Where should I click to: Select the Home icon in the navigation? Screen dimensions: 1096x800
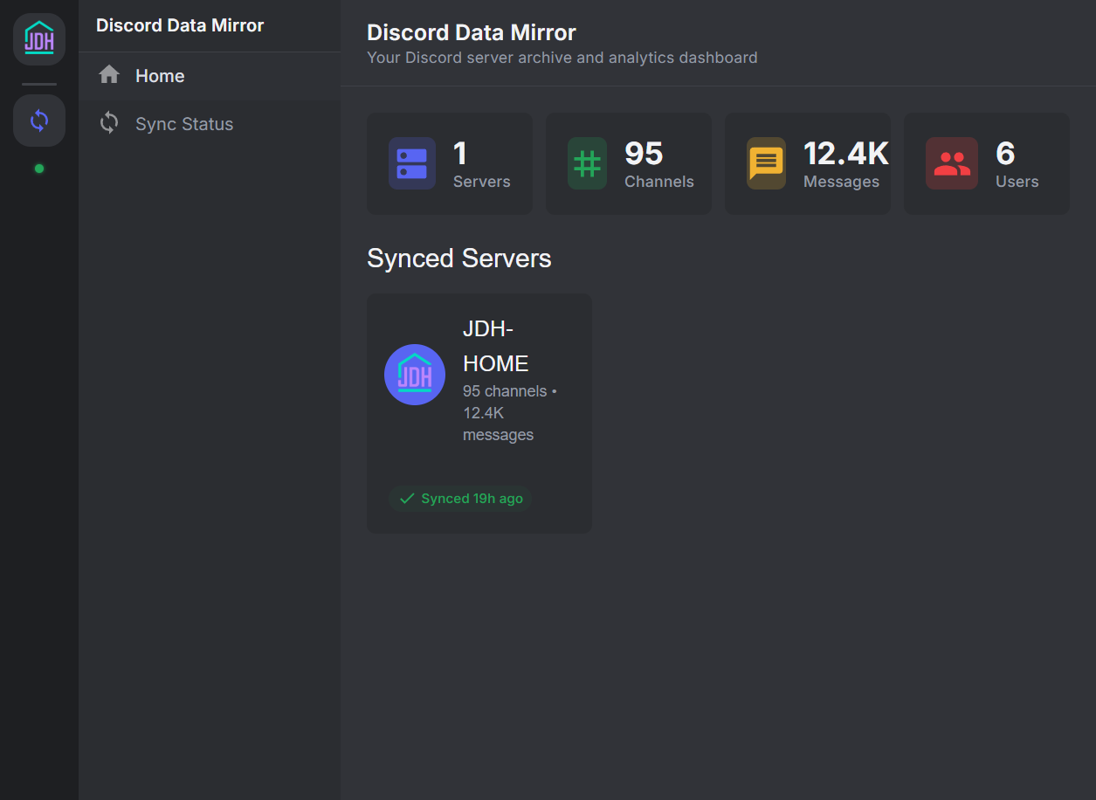(108, 75)
